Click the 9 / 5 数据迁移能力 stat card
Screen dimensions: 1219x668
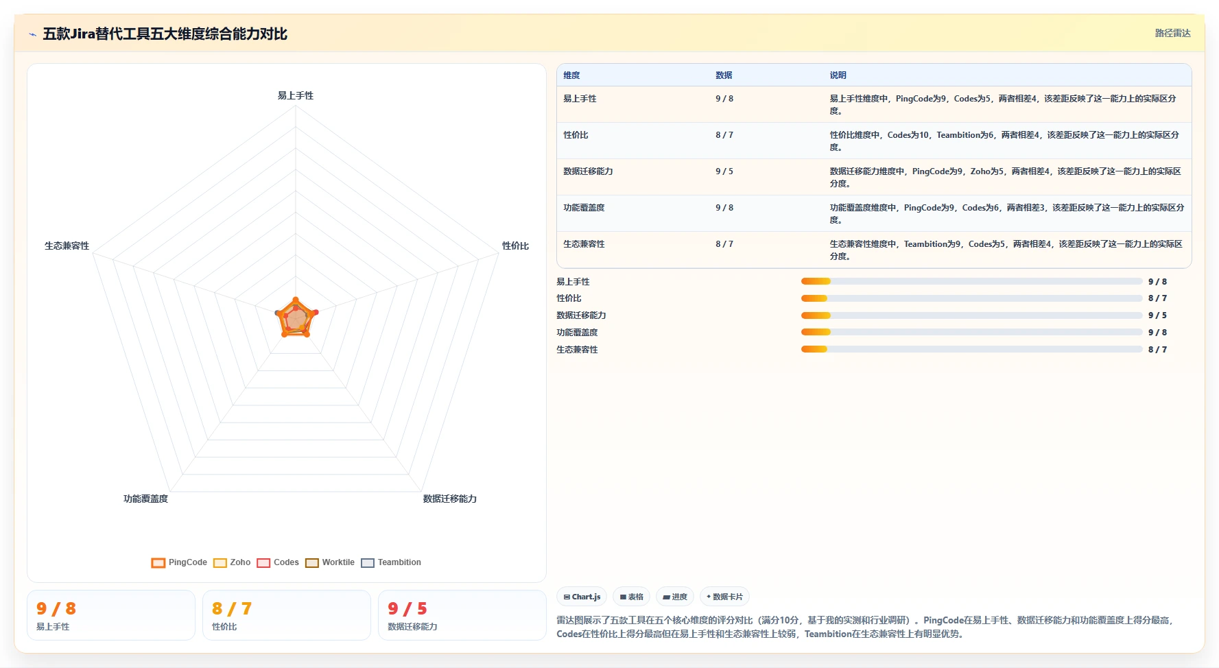click(462, 615)
